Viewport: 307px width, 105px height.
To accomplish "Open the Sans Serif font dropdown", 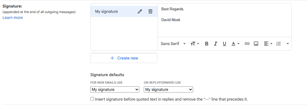I will pos(173,44).
